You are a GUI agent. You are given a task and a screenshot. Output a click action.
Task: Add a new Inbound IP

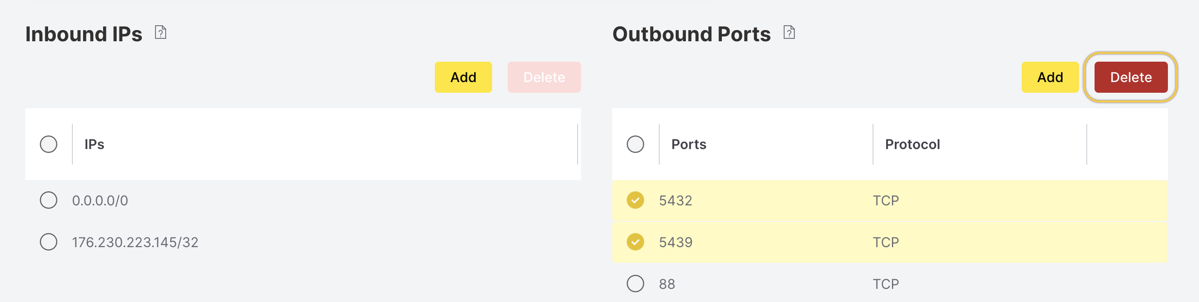point(463,77)
